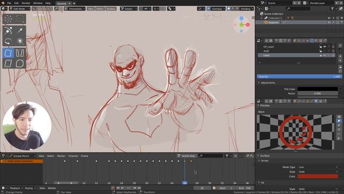Select the Bend tool

[x=8, y=41]
